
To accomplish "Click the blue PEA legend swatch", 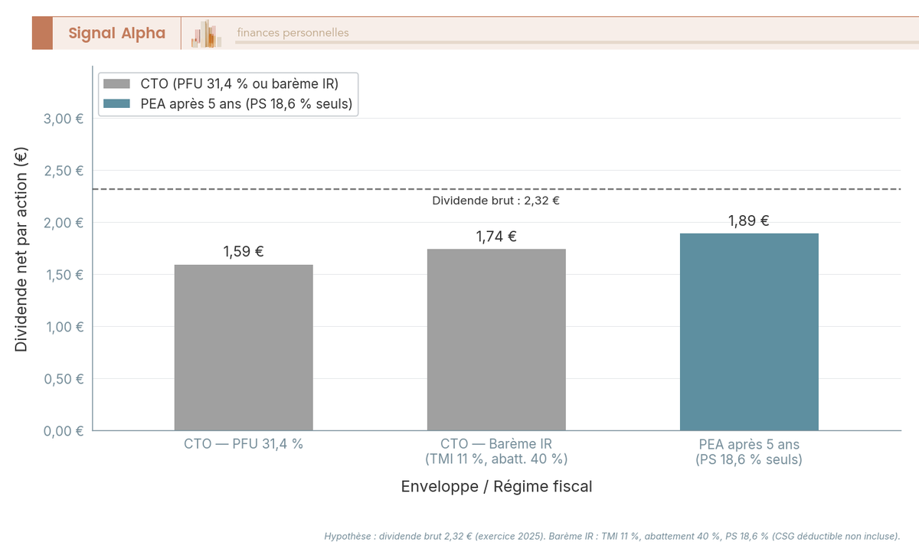I will point(117,104).
